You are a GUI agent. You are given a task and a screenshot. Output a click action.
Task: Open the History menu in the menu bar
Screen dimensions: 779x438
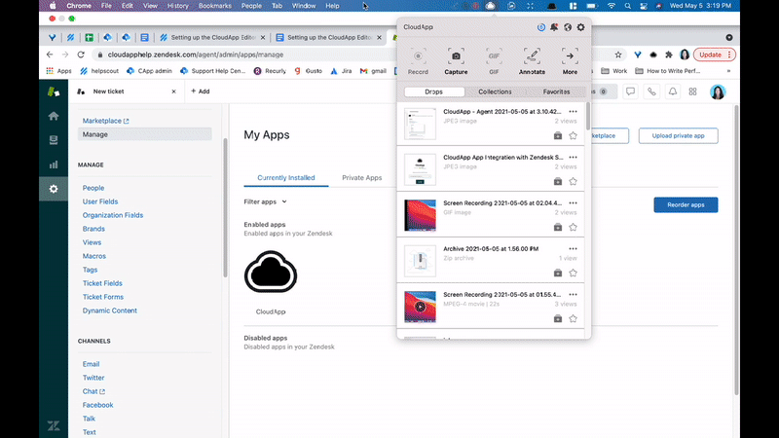pos(178,6)
